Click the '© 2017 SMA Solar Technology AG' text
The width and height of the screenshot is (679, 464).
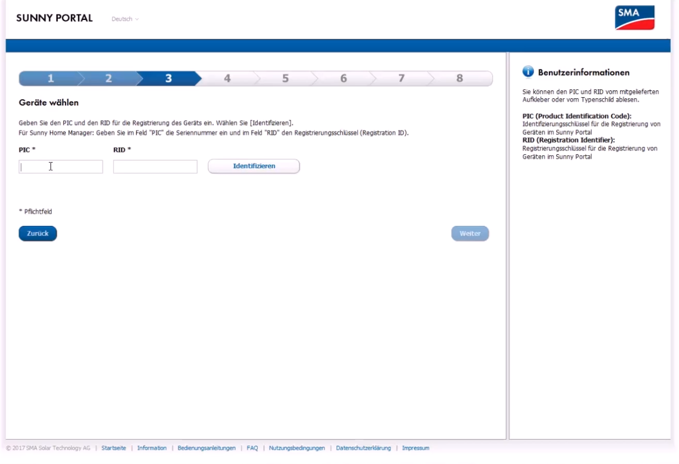click(48, 448)
